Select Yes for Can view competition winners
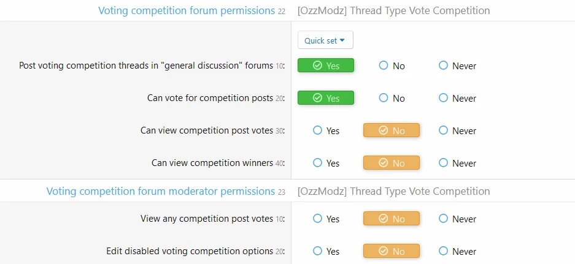The image size is (575, 264). pos(326,163)
